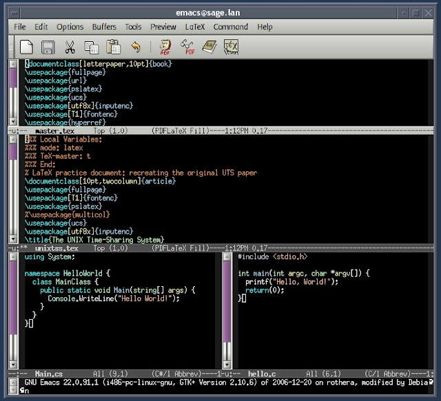The image size is (441, 401).
Task: Click the purple scrollbar beside the Main.cs pane
Action: point(14,296)
